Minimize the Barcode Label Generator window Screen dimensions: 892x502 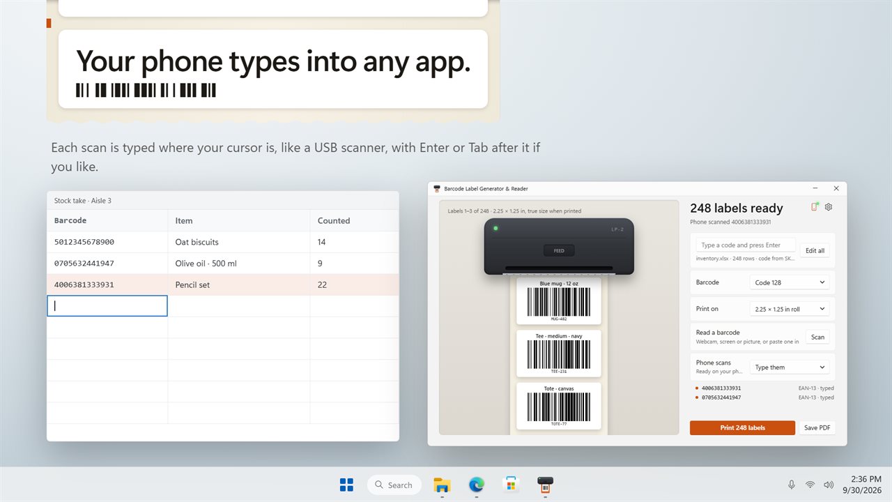(815, 188)
